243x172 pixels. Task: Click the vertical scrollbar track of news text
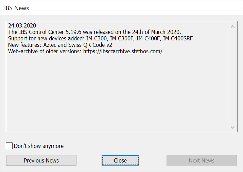tap(232, 76)
